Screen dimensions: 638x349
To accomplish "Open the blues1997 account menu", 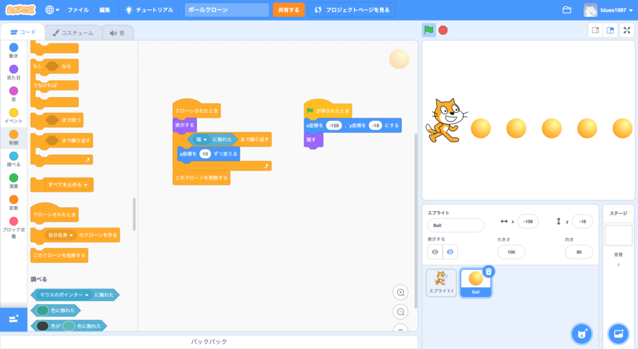I will point(608,10).
